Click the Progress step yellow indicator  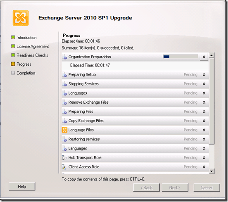point(13,64)
